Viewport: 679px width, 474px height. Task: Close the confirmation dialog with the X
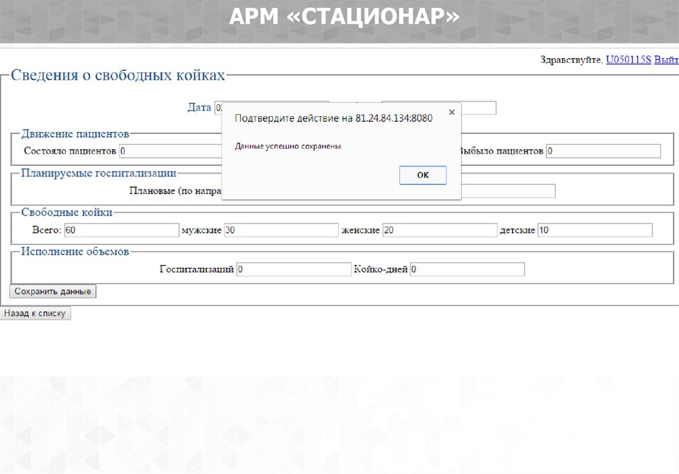(452, 113)
